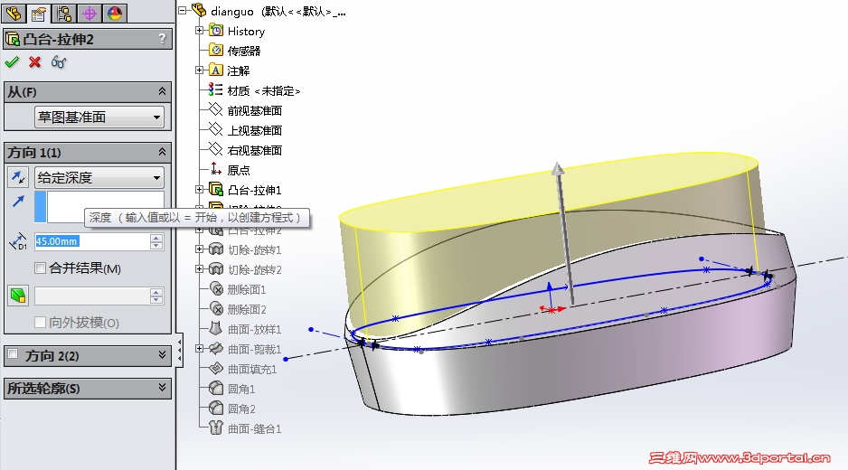The image size is (848, 470).
Task: Expand the 切除-旋转2 feature
Action: pyautogui.click(x=200, y=269)
